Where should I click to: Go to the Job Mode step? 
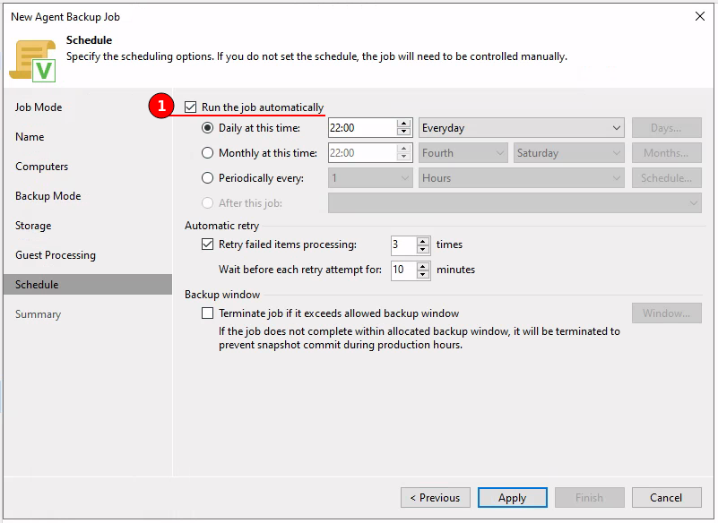point(39,107)
